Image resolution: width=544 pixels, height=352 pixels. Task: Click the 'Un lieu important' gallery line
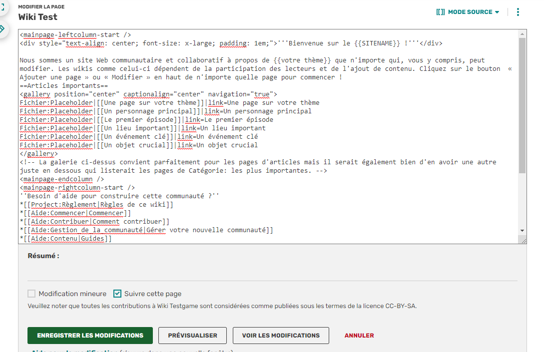(142, 128)
